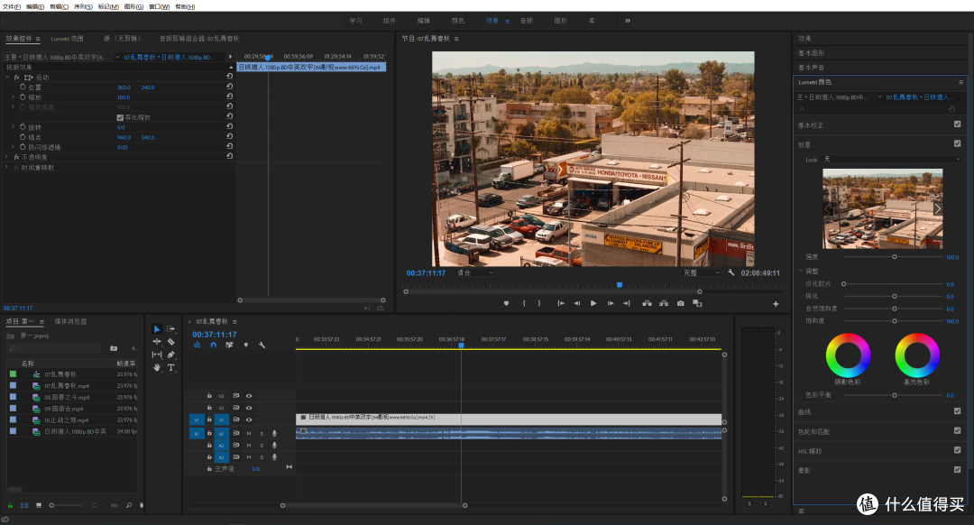This screenshot has width=974, height=525.
Task: Open the 媒体浏览器 panel tab
Action: [71, 322]
